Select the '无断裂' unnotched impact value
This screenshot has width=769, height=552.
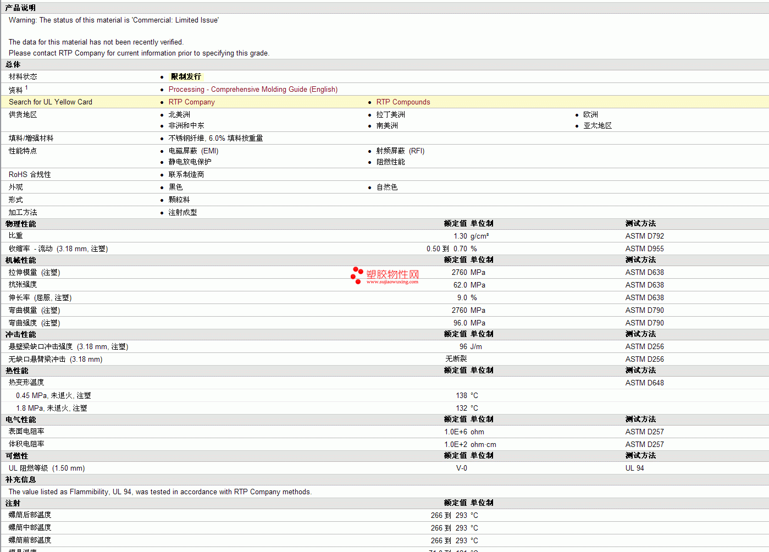point(456,359)
